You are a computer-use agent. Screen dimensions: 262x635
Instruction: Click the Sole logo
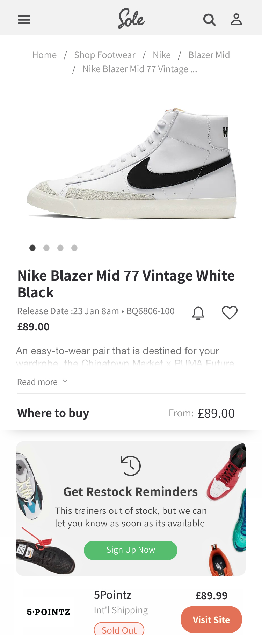131,19
